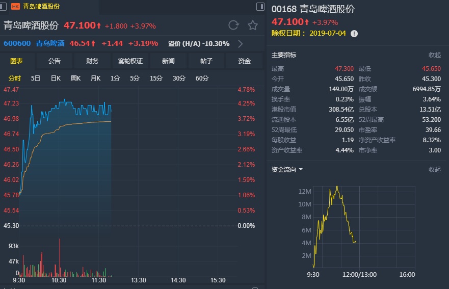Click the panel layout icon at top
Viewport: 449px width, 289px height.
click(260, 6)
